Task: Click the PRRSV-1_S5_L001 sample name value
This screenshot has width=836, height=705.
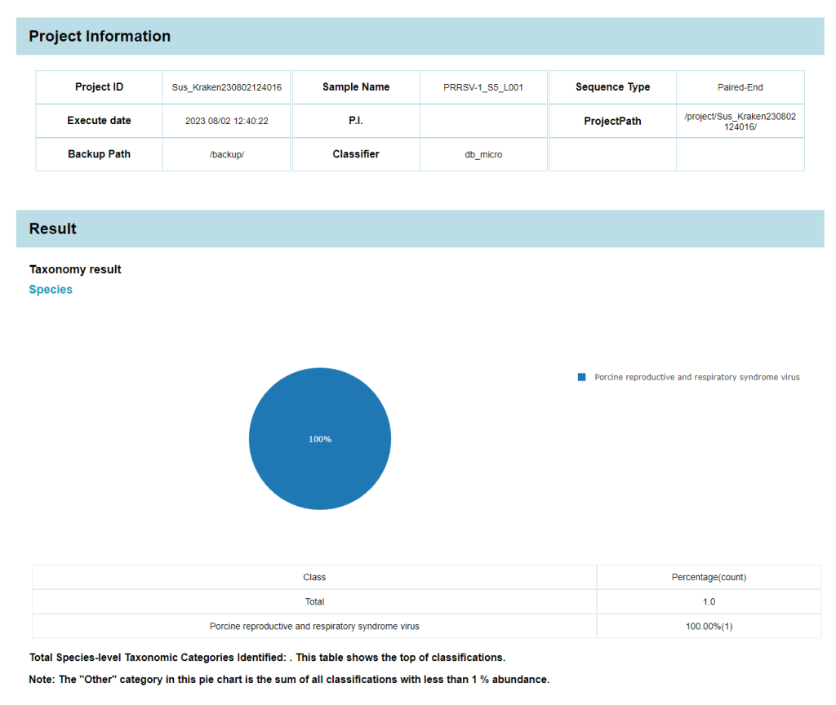Action: coord(483,87)
